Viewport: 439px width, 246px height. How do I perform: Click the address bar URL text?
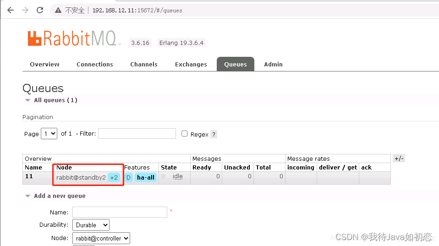click(137, 11)
